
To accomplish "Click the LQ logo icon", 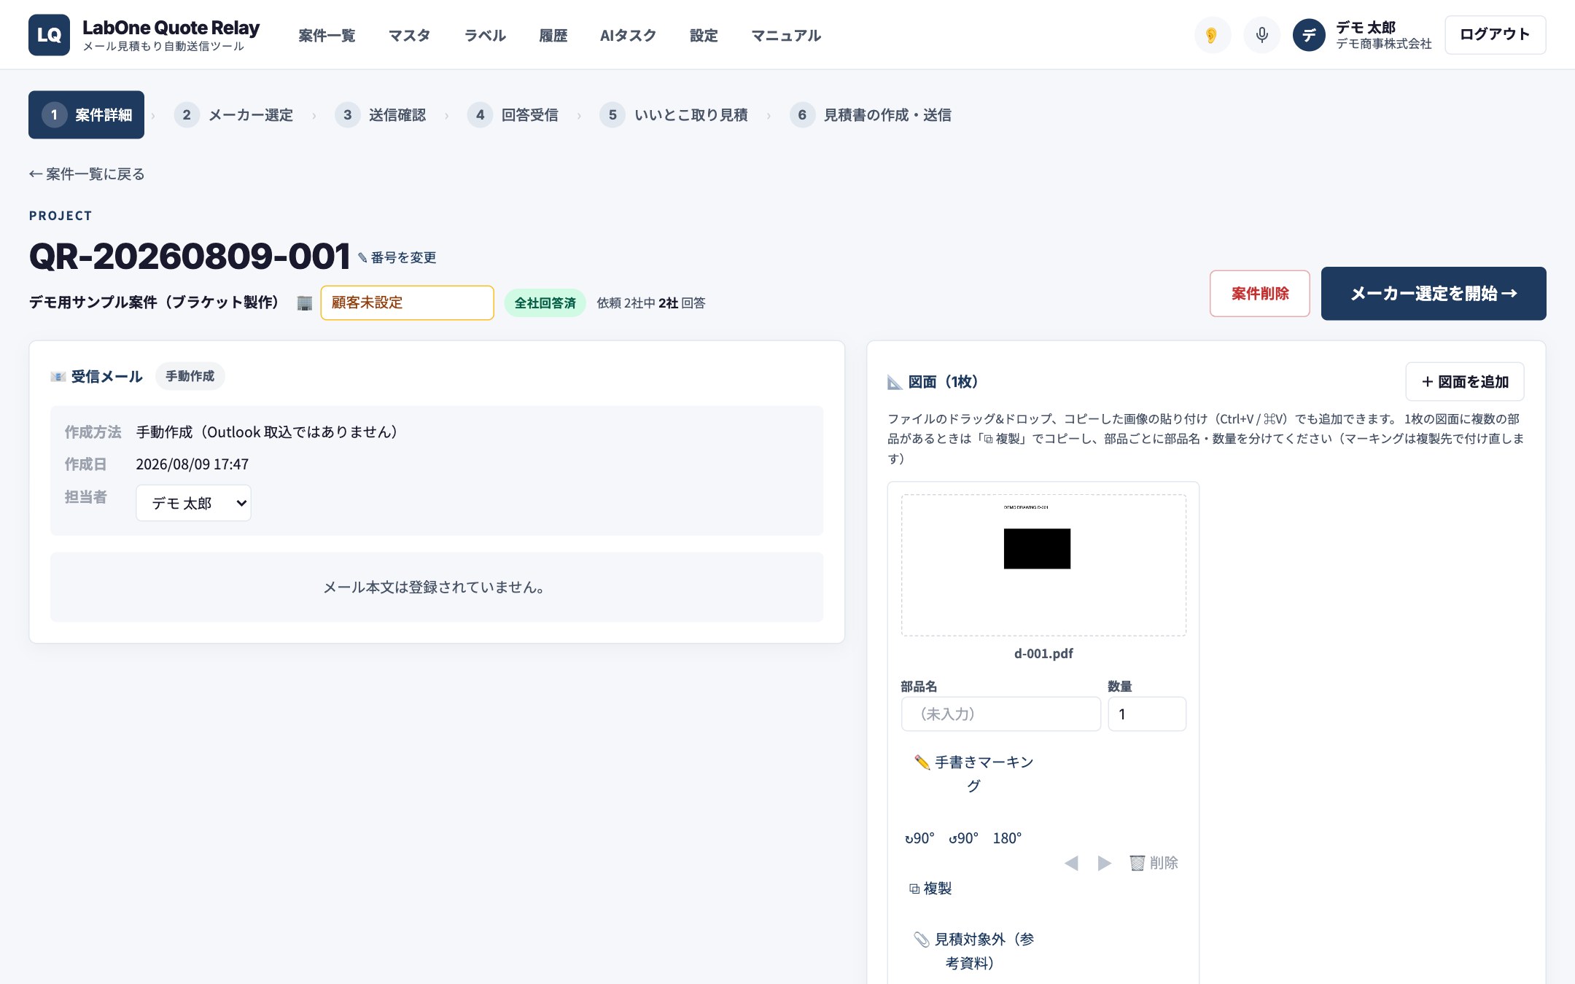I will pos(49,35).
